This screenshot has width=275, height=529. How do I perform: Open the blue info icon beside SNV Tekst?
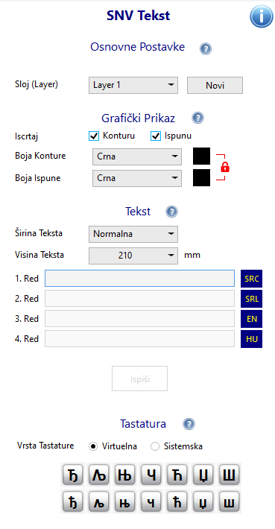[x=261, y=16]
